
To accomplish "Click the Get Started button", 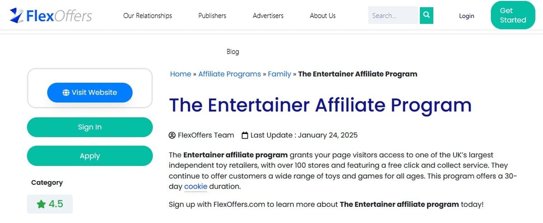I will pos(513,15).
